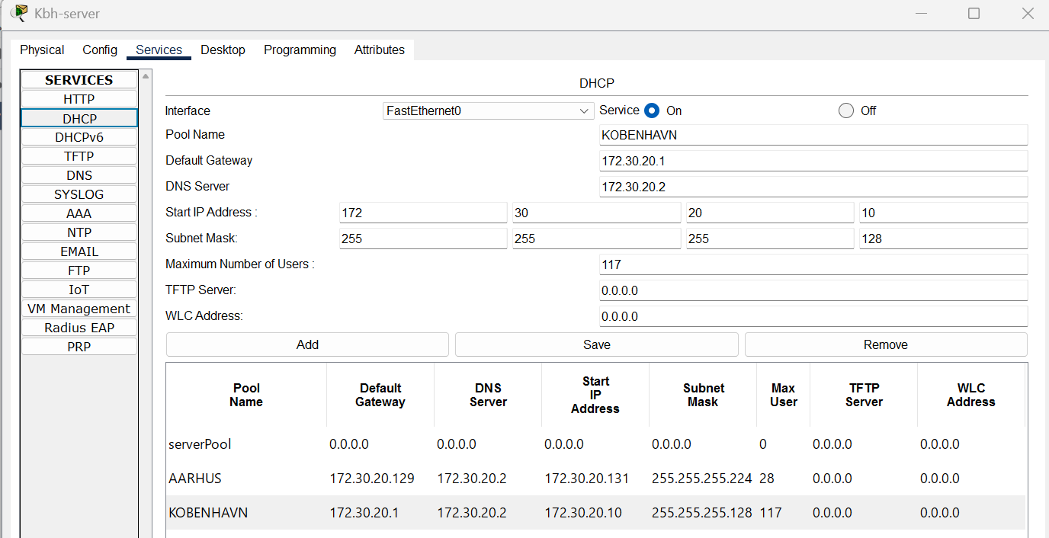The height and width of the screenshot is (538, 1049).
Task: Click the Pool Name input field
Action: [x=813, y=135]
